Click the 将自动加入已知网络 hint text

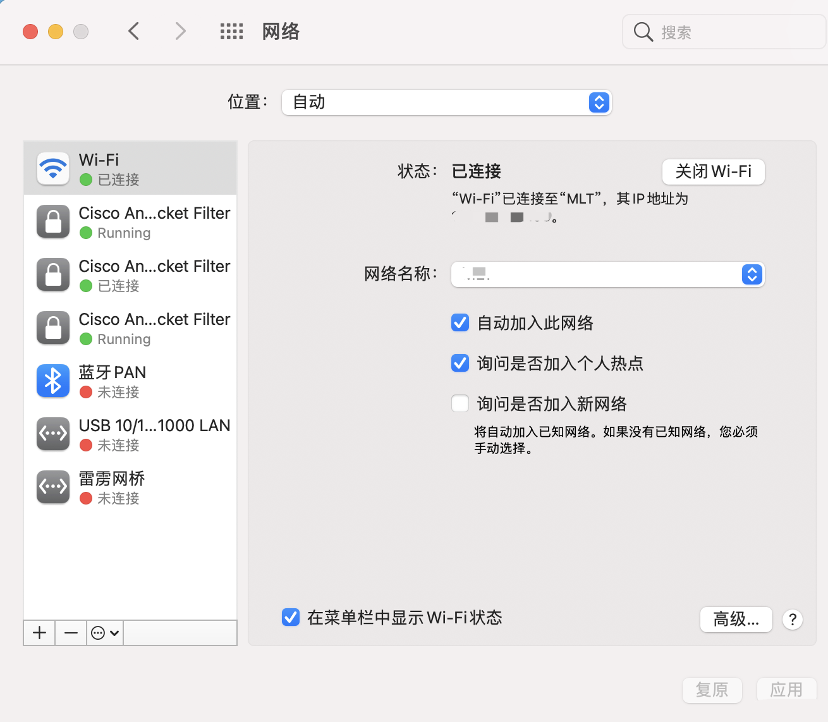click(616, 440)
